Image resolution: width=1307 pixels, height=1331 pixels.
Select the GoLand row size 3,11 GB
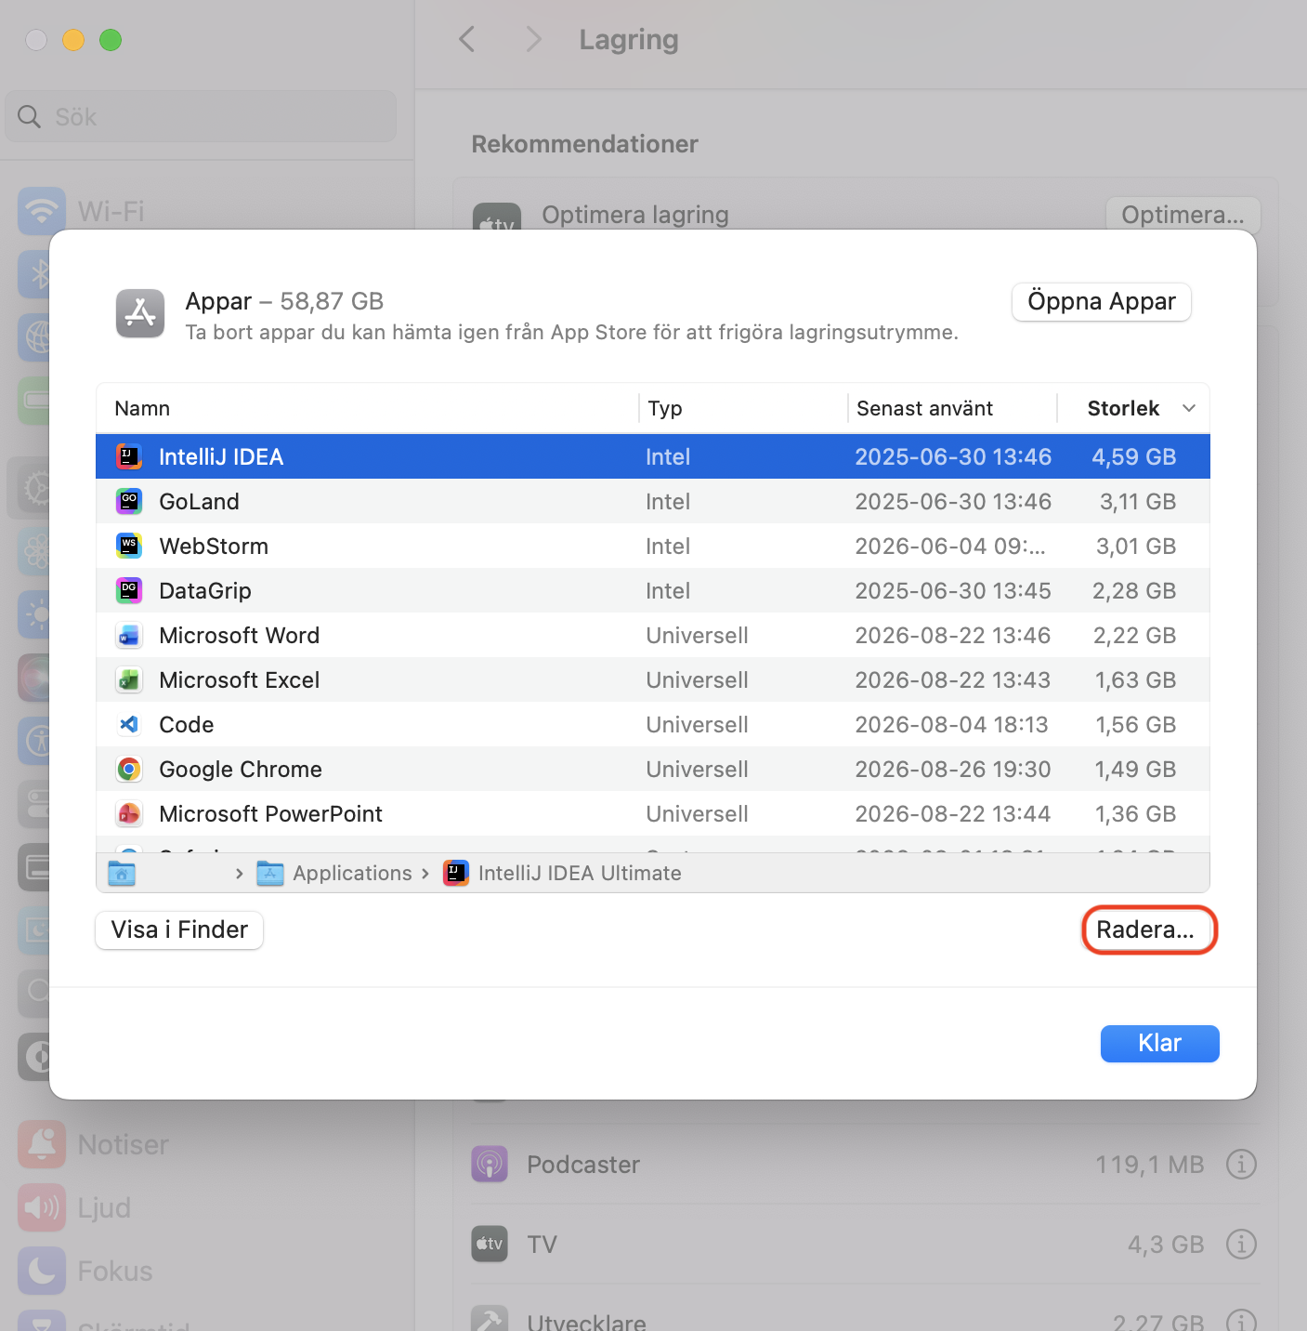point(1137,501)
